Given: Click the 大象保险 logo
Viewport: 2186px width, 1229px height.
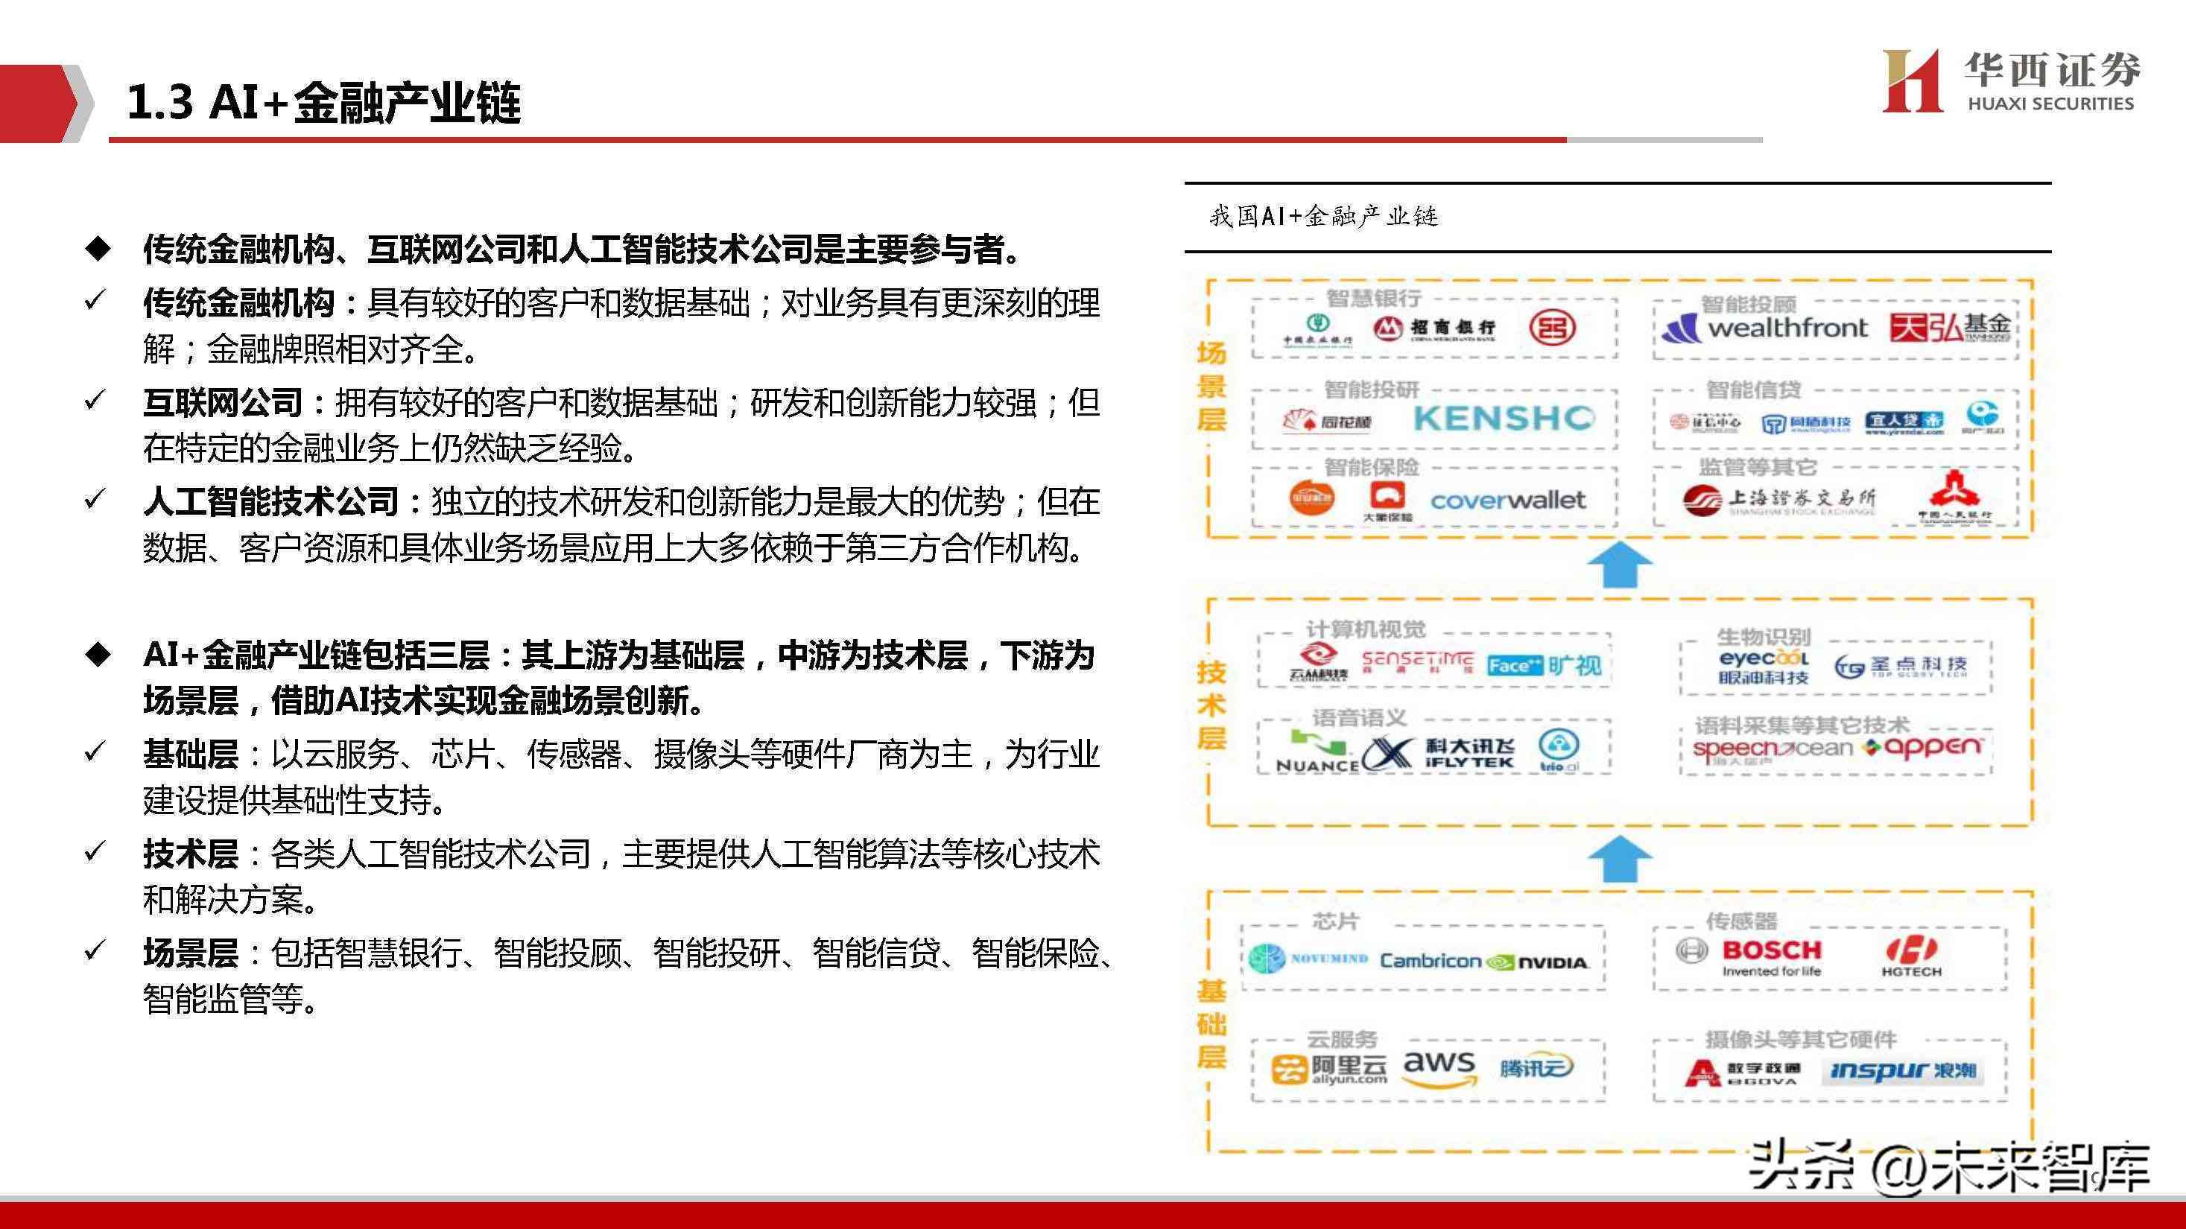Looking at the screenshot, I should point(1387,501).
